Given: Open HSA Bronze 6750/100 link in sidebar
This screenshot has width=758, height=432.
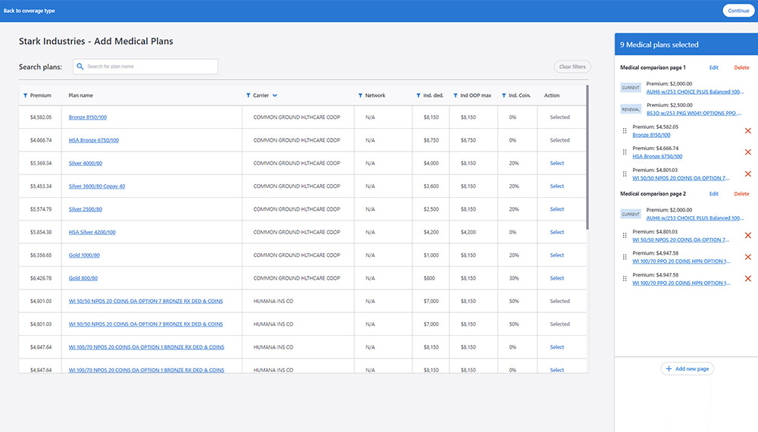Looking at the screenshot, I should (657, 157).
